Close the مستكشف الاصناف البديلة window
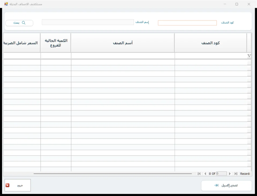Screen dimensions: 257x196 point(249,4)
